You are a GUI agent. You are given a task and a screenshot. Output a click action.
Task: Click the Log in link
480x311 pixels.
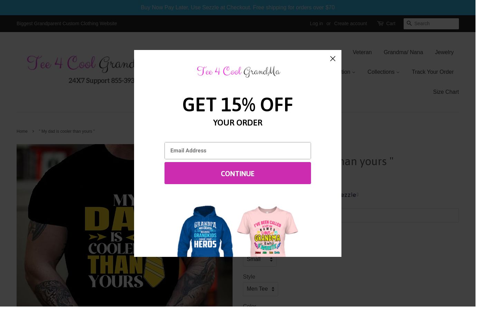click(316, 23)
